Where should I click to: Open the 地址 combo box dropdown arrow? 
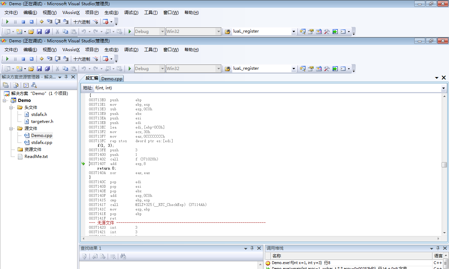coord(443,88)
